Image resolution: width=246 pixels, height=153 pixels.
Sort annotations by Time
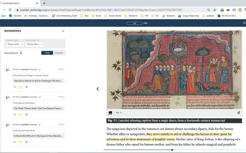click(x=47, y=53)
